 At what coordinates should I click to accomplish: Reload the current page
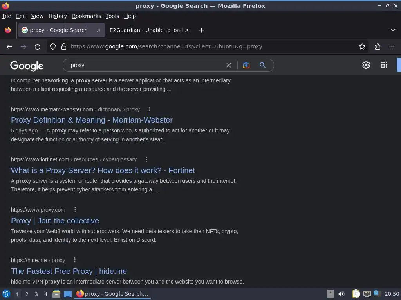tap(38, 47)
